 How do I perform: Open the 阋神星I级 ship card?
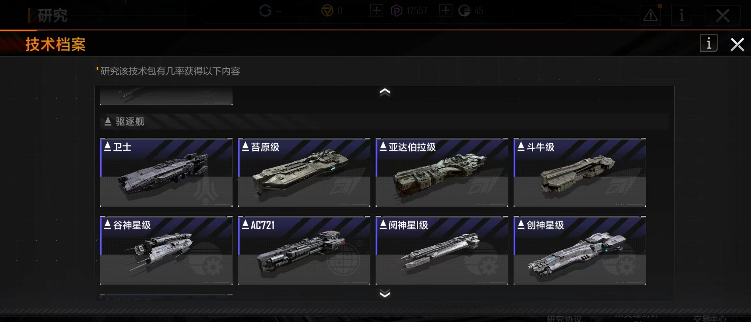[442, 250]
